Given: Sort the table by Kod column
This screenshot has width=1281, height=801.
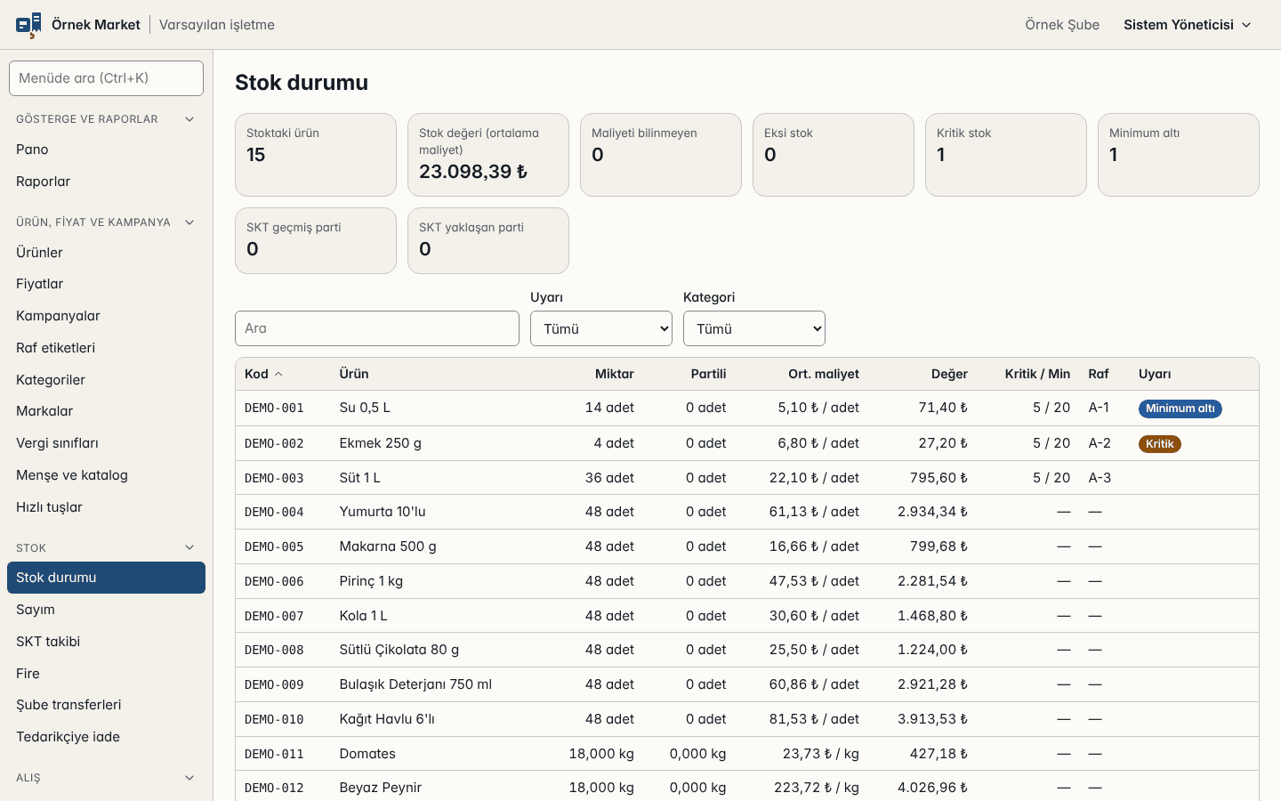Looking at the screenshot, I should pyautogui.click(x=263, y=374).
